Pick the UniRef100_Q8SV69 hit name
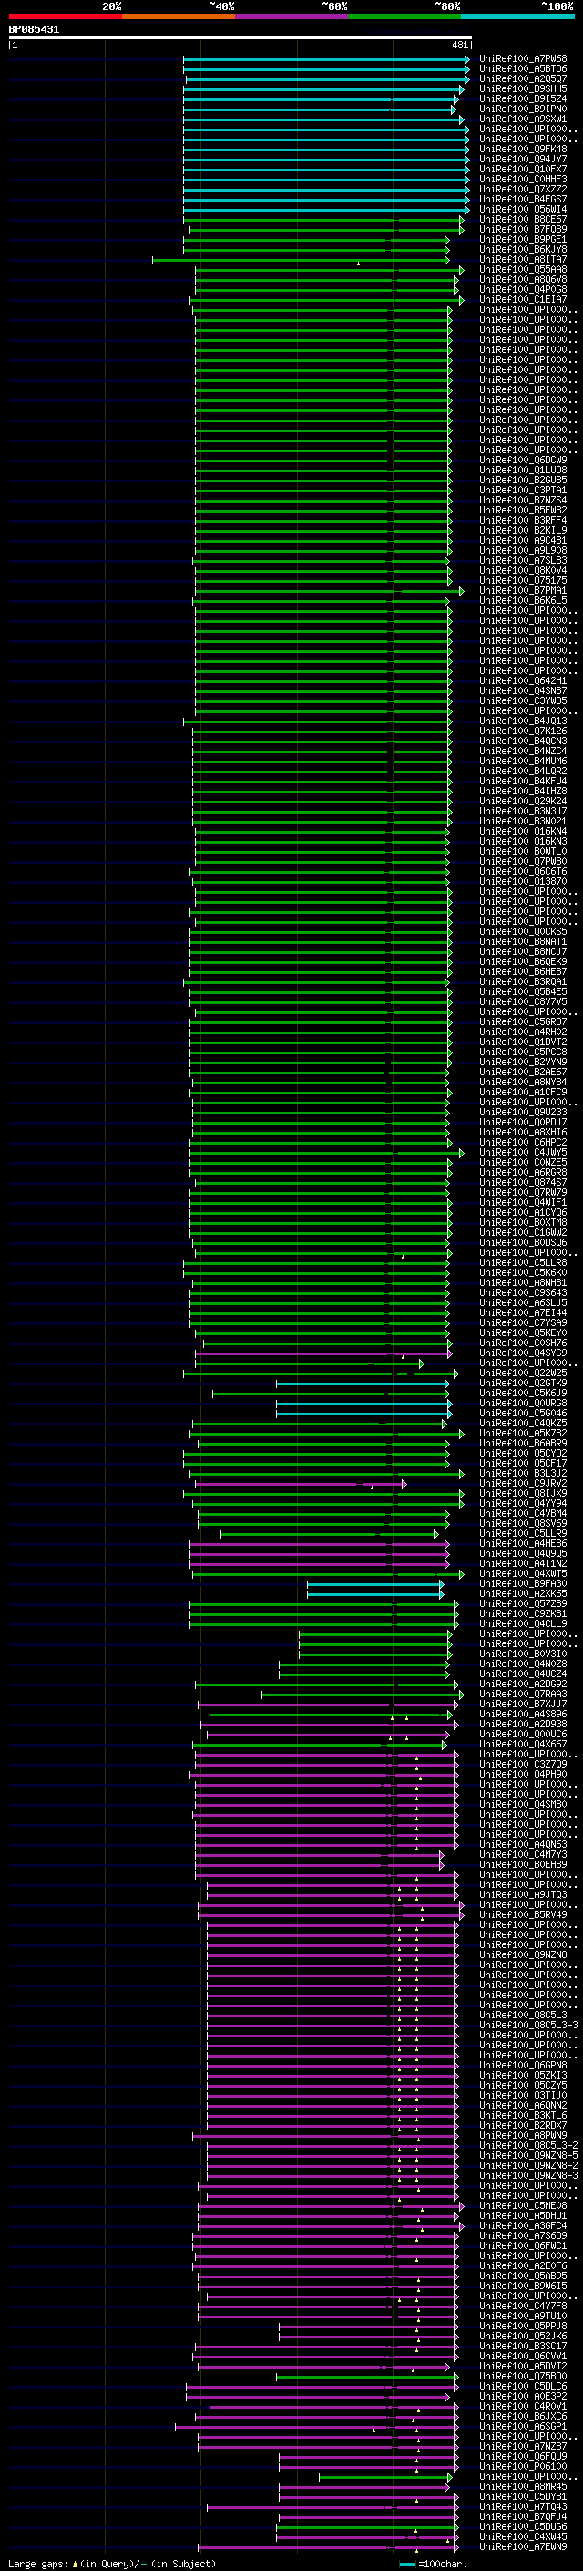The height and width of the screenshot is (2571, 583). click(x=523, y=1523)
